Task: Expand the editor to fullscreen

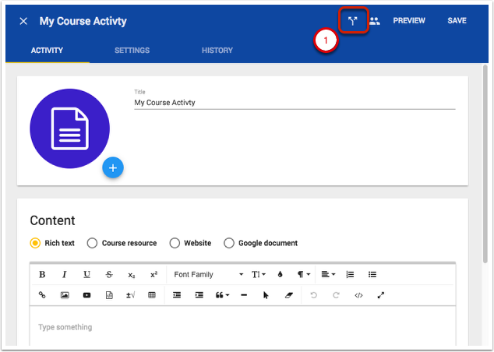Action: click(381, 296)
